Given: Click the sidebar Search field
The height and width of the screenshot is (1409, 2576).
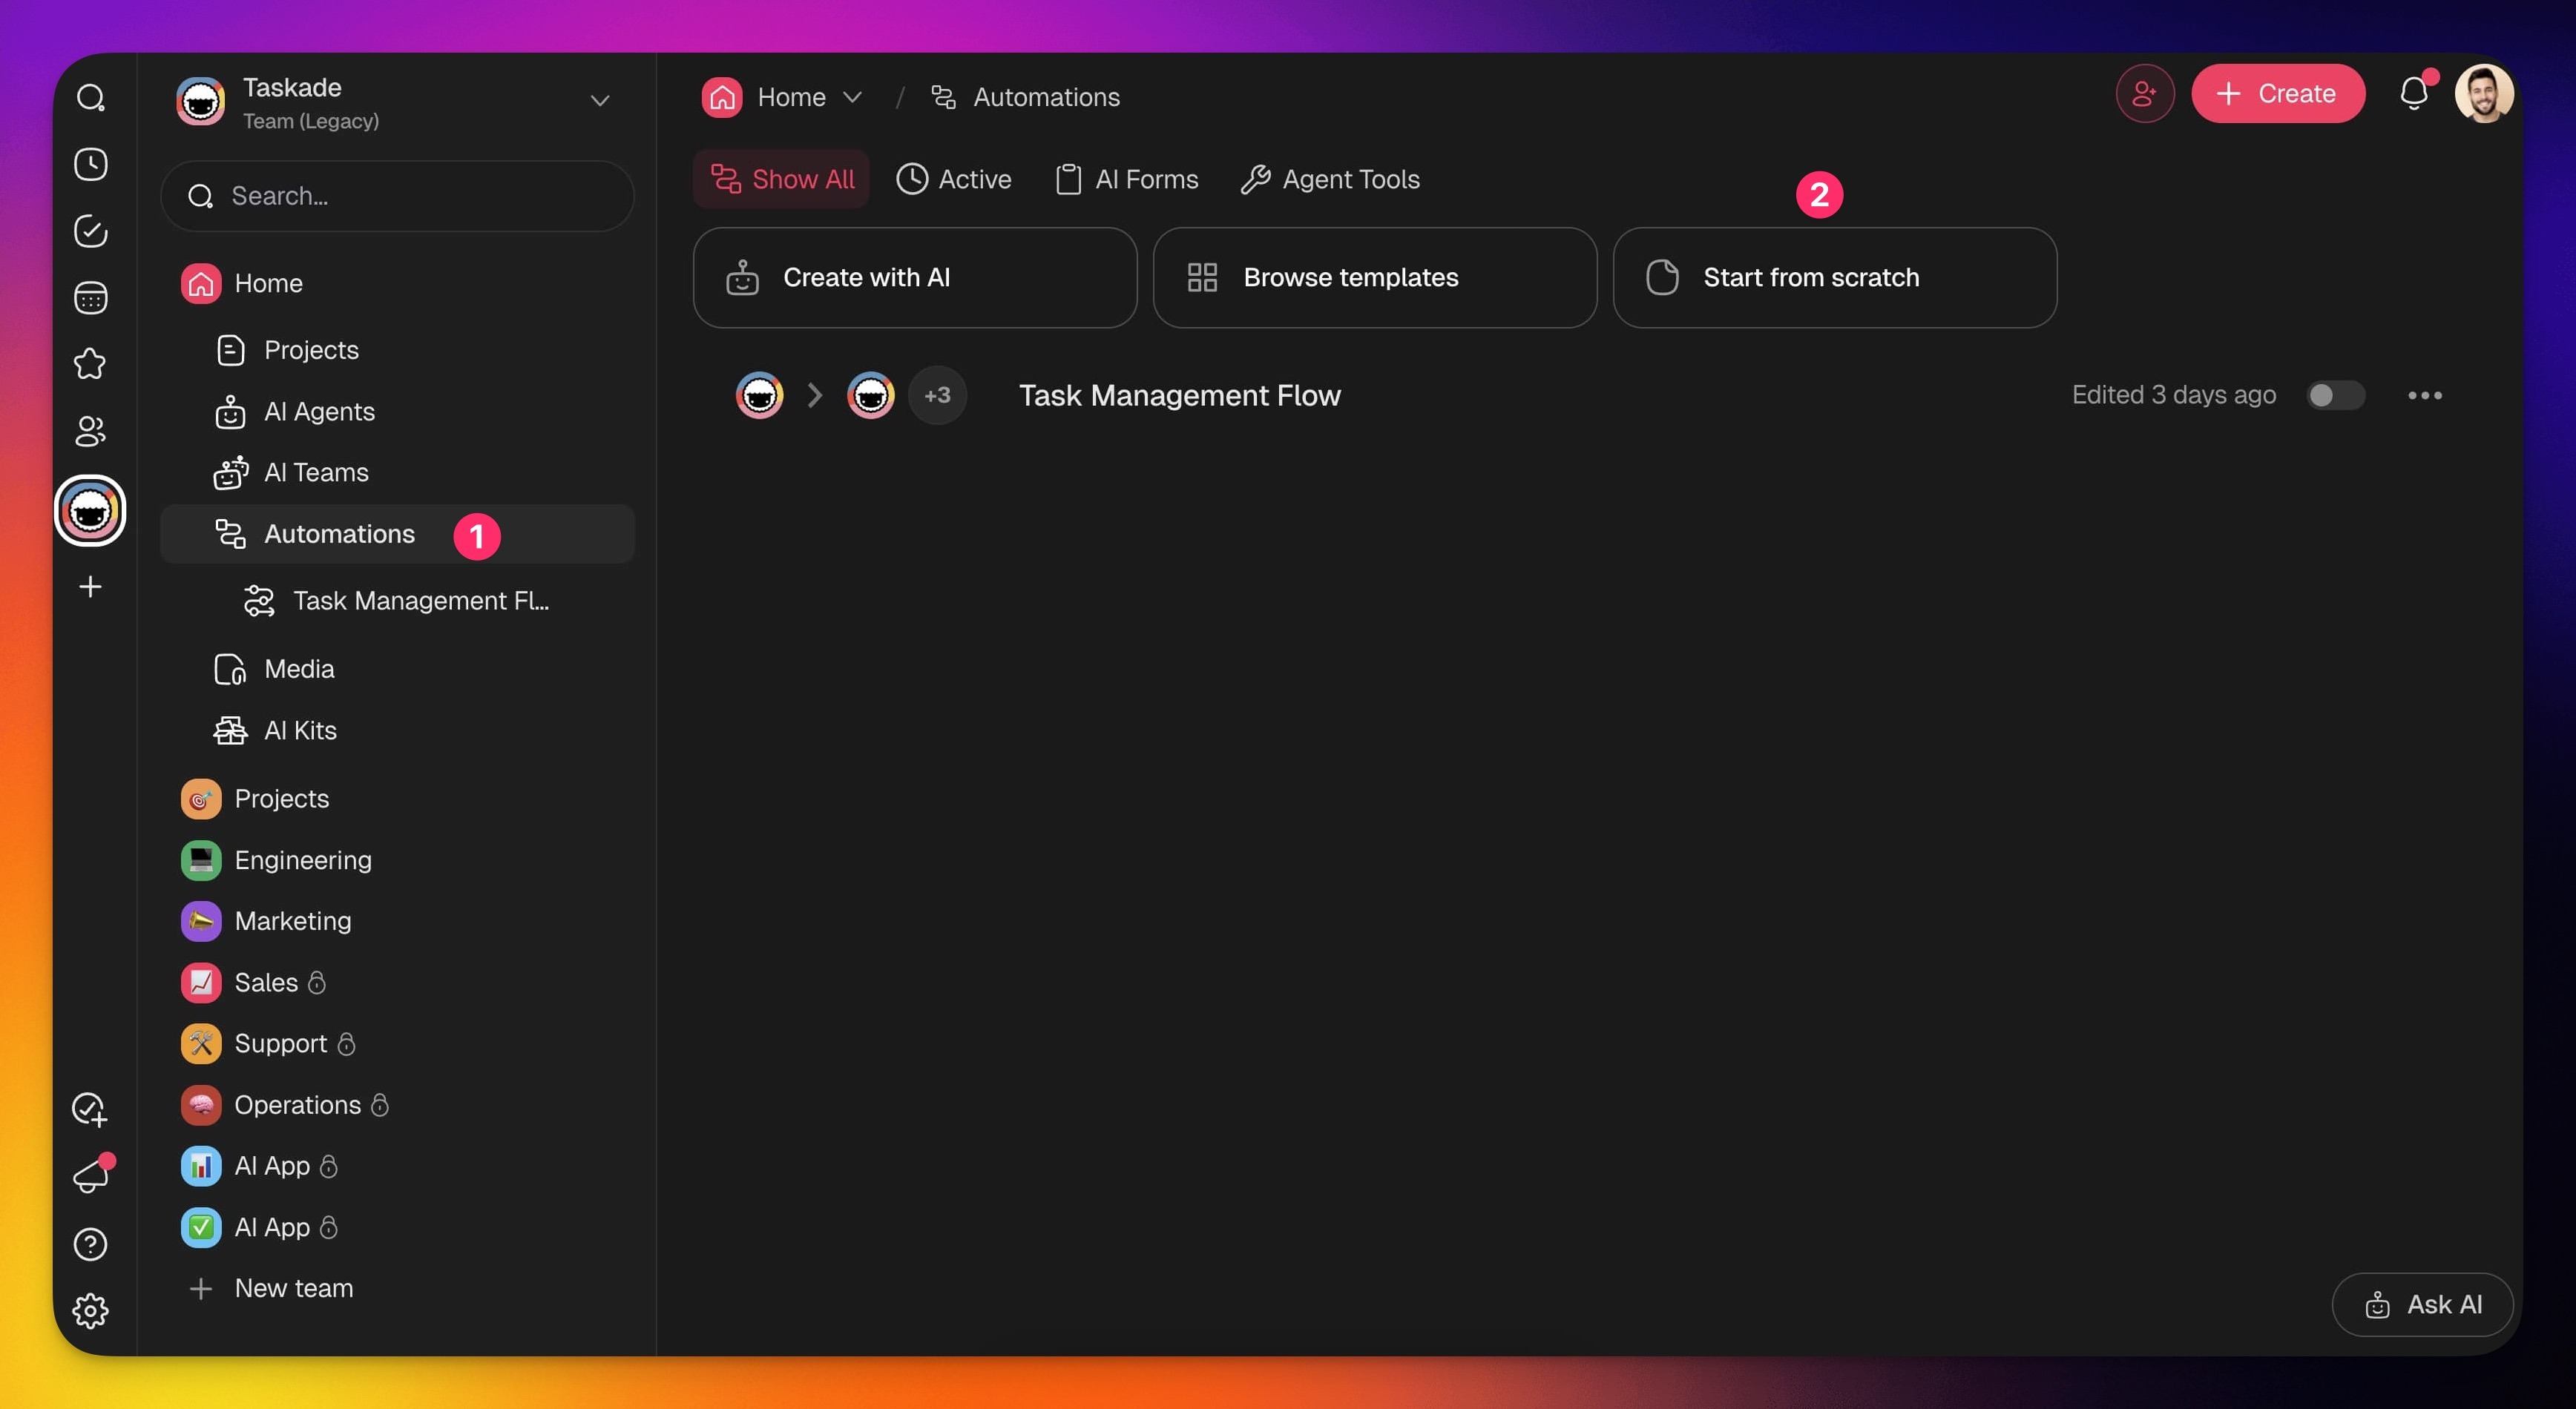Looking at the screenshot, I should pos(397,196).
